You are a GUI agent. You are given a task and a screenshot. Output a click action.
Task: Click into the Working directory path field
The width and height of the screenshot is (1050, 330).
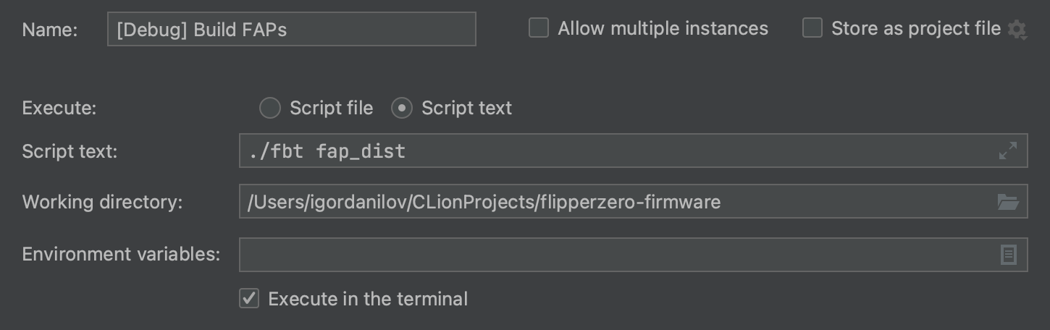click(616, 202)
